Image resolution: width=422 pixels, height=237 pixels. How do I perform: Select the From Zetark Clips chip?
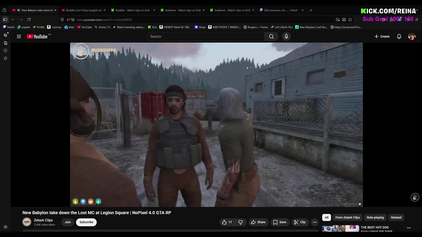coord(347,218)
